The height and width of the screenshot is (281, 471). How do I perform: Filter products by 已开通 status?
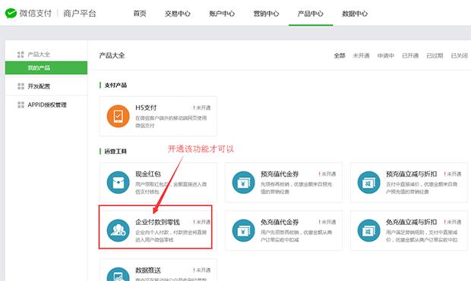point(410,55)
